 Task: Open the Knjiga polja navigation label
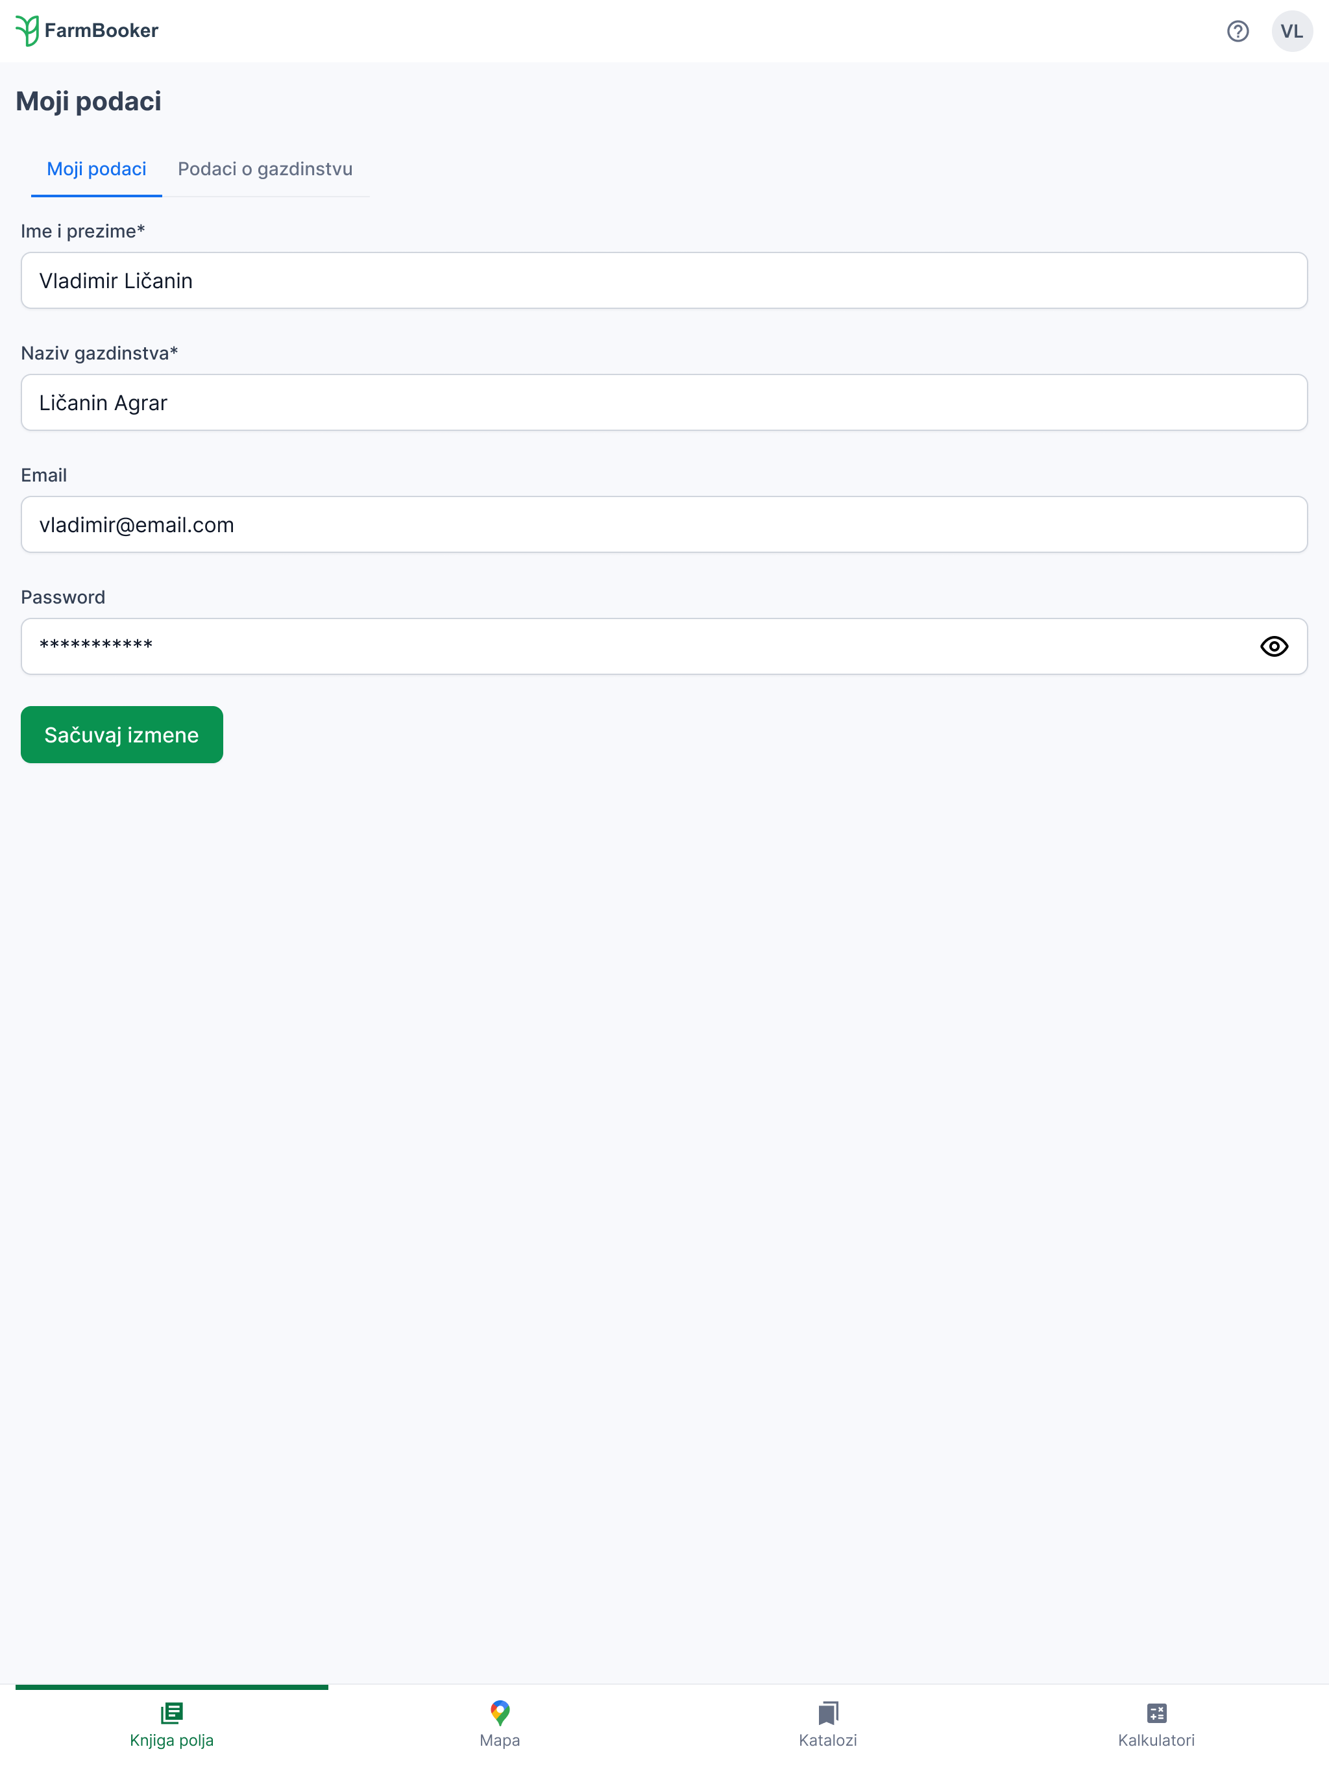point(171,1740)
